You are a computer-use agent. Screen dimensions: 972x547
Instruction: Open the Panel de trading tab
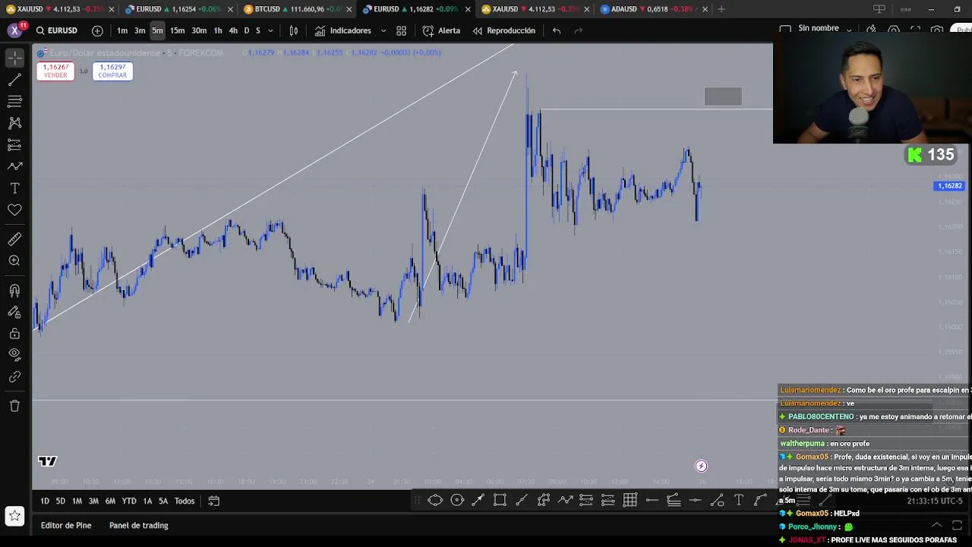coord(138,525)
